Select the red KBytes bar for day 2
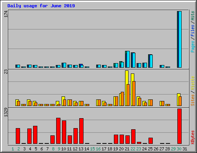 point(18,136)
